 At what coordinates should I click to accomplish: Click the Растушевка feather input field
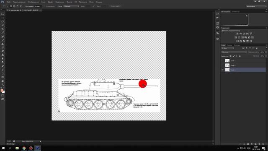[38, 6]
